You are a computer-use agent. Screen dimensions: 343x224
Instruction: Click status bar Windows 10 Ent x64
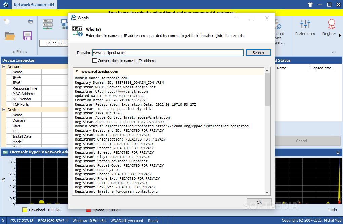(89, 221)
